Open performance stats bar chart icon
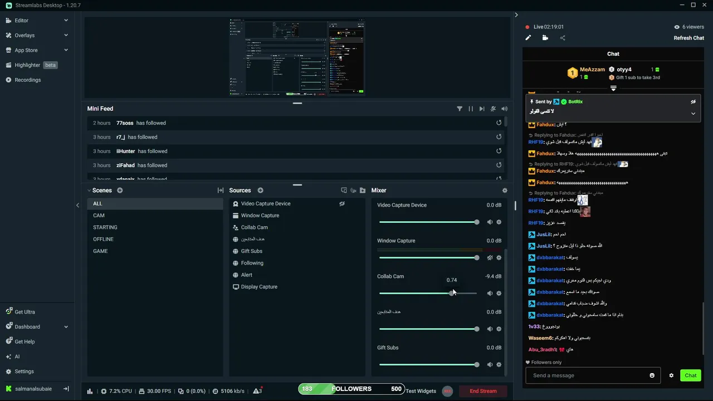Screen dimensions: 713x401 90,391
